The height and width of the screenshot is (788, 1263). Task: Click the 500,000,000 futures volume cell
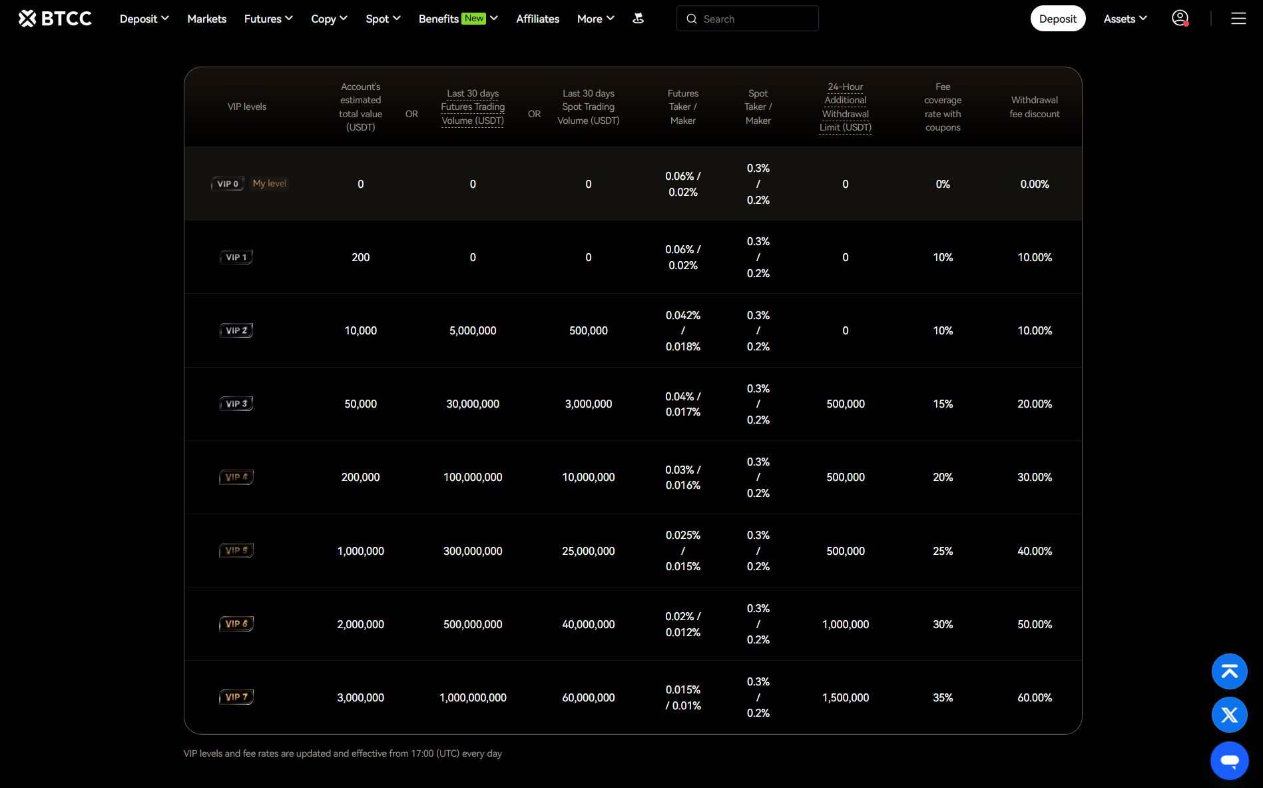(x=473, y=624)
